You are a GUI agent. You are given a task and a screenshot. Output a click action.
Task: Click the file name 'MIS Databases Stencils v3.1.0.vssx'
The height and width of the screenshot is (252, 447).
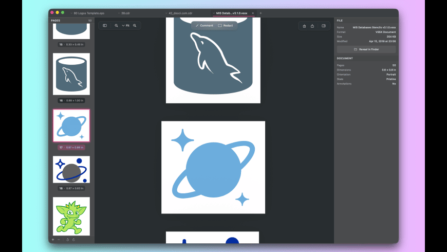374,27
